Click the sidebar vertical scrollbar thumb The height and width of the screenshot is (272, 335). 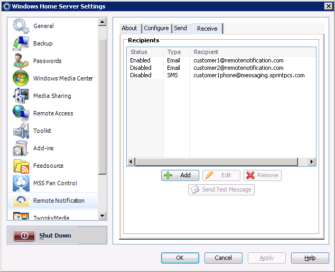click(x=103, y=106)
